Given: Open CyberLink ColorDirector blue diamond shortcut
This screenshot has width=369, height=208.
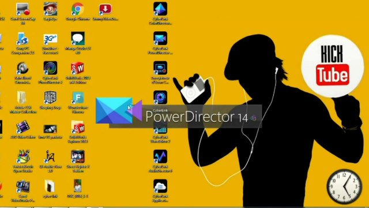Looking at the screenshot, I should pos(160,9).
